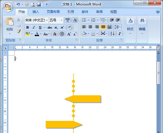
Task: Expand the 粘贴 paste options arrow
Action: [x=10, y=34]
